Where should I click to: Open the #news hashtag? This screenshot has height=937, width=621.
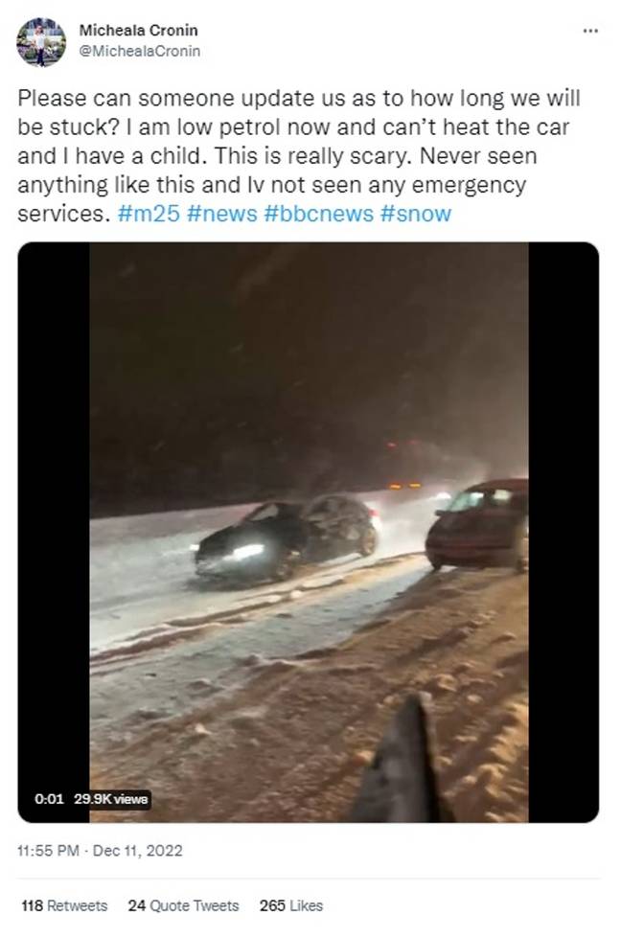click(x=221, y=214)
